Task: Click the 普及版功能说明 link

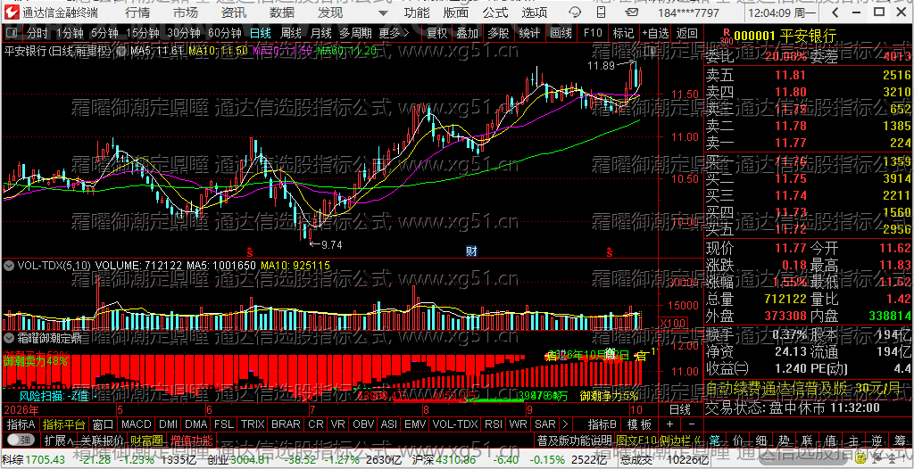Action: point(575,440)
